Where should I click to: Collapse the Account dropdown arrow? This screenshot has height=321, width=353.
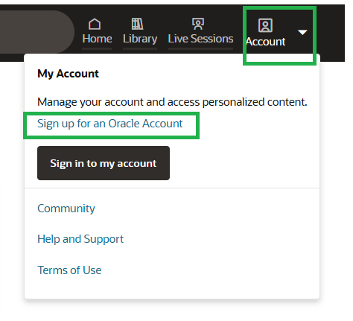point(302,32)
